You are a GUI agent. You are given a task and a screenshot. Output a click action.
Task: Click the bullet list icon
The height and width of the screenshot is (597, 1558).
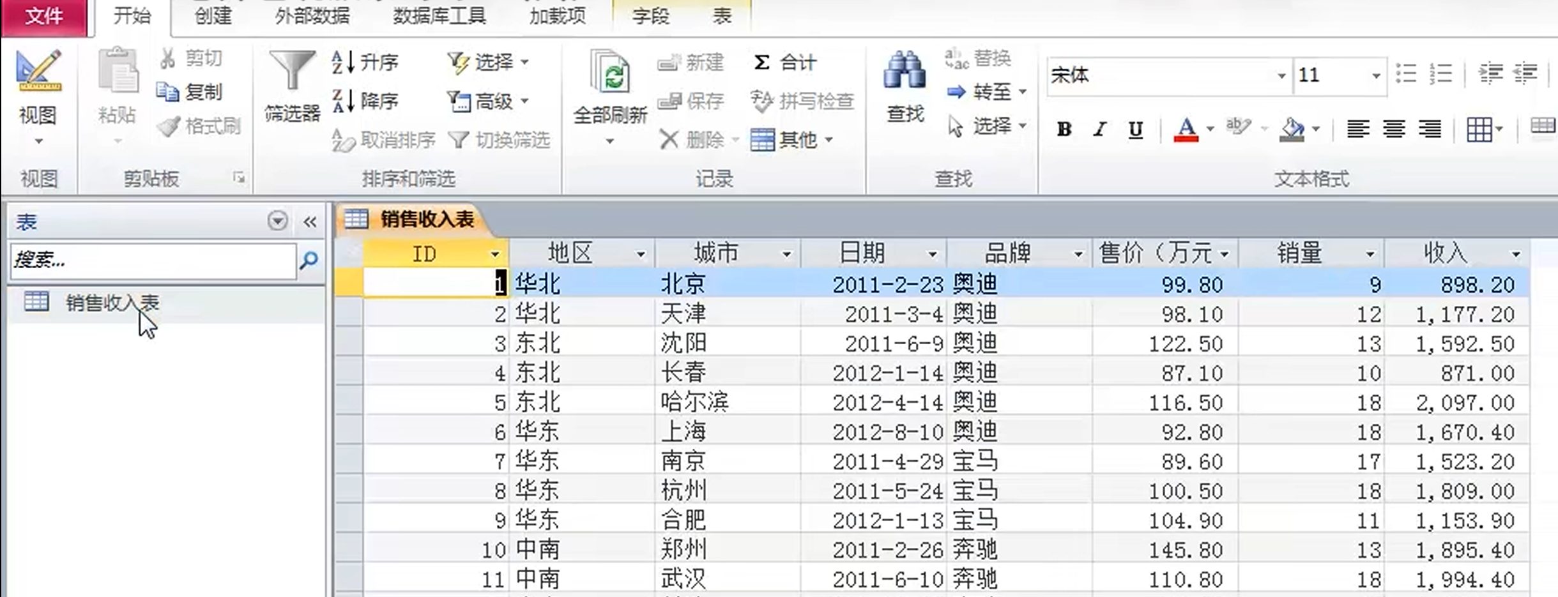1406,74
